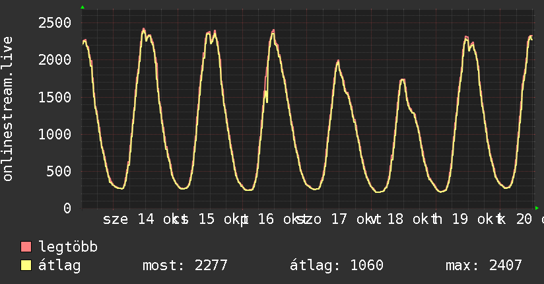Viewport: 544px width, 284px height.
Task: Click the '15 okt' date label
Action: coord(221,219)
